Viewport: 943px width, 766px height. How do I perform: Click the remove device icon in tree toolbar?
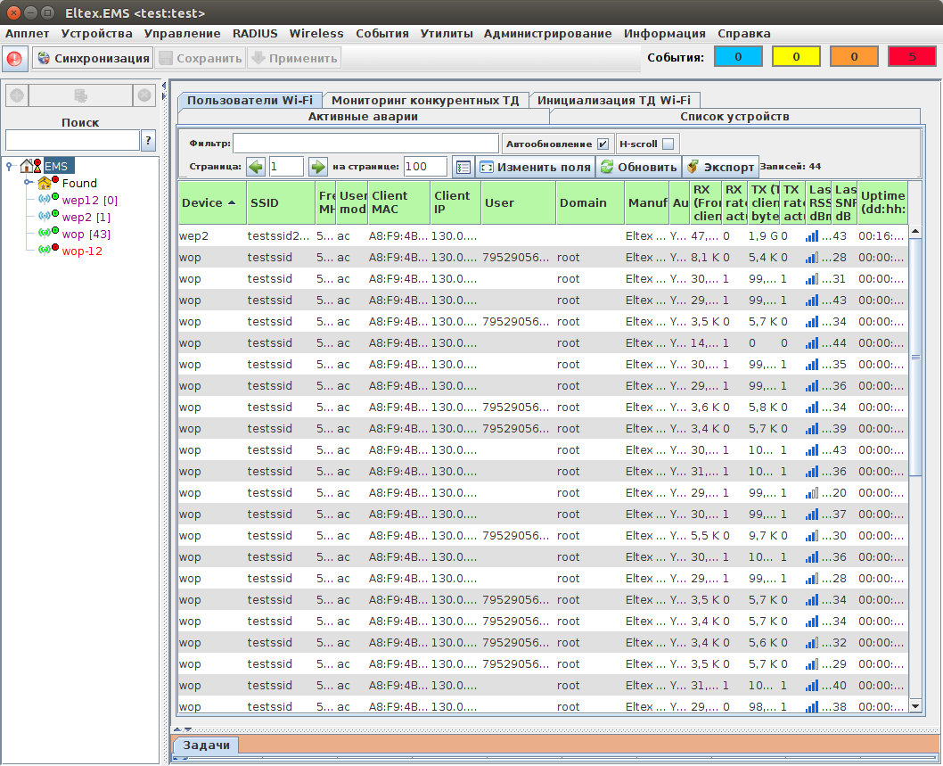click(x=144, y=95)
